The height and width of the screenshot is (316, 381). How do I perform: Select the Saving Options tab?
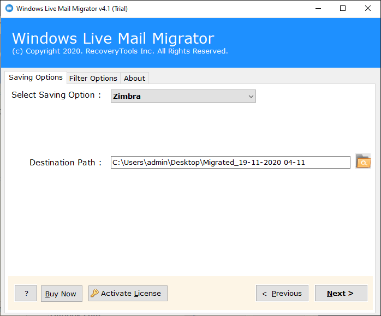[x=35, y=77]
